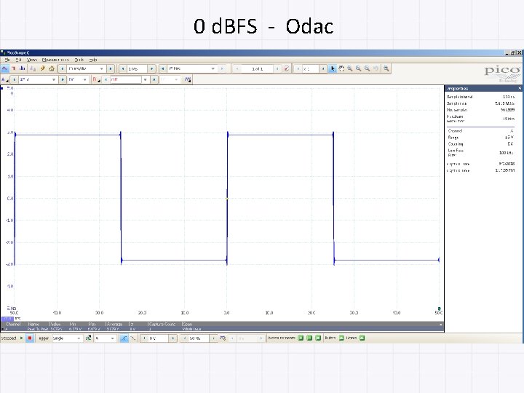Select the rising edge trigger icon

(x=124, y=338)
